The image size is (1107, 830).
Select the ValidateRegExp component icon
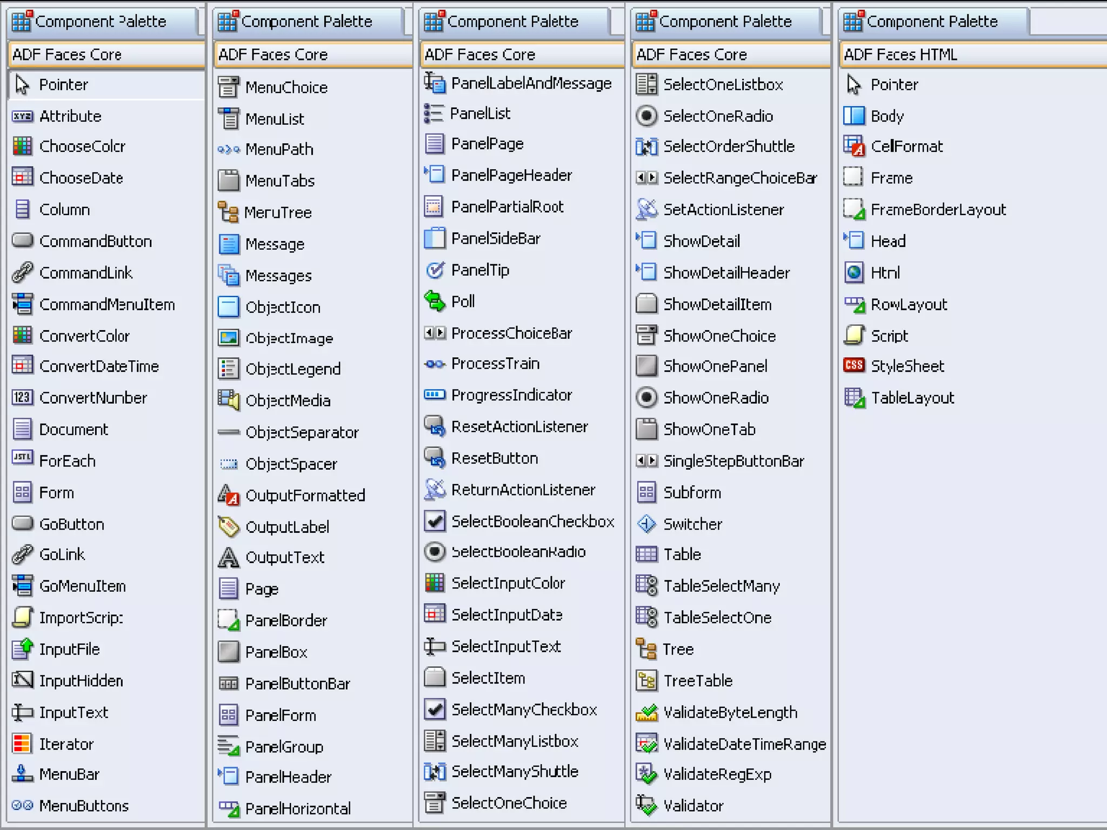[x=646, y=774]
